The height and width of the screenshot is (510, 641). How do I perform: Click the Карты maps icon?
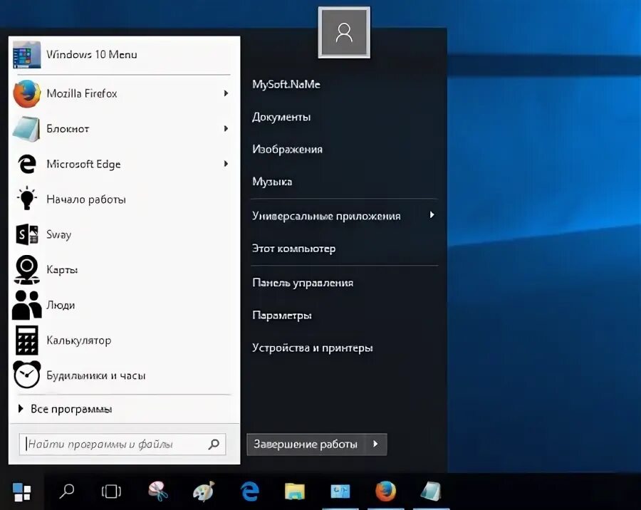[x=27, y=269]
